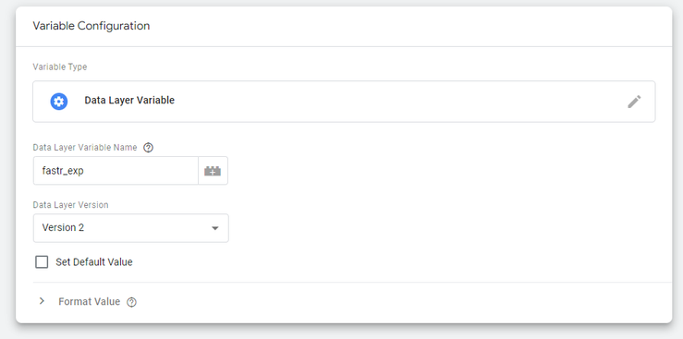Enable the Set Default Value checkbox
Image resolution: width=683 pixels, height=339 pixels.
click(x=42, y=262)
